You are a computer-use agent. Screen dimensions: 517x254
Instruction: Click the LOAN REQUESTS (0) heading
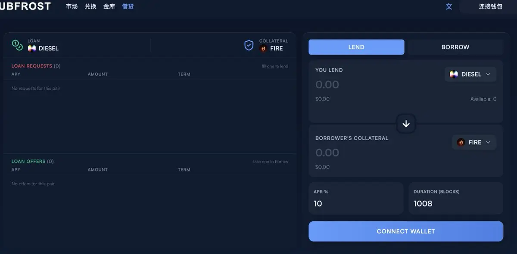[x=36, y=66]
